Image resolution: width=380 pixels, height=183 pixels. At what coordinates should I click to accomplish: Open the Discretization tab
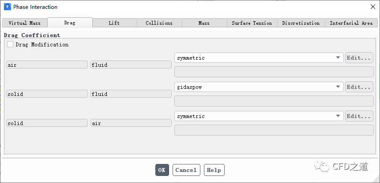tap(301, 23)
